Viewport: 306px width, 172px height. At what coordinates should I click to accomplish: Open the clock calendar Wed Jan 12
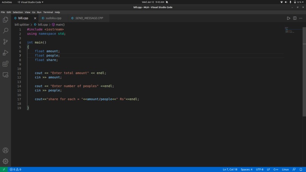click(153, 2)
